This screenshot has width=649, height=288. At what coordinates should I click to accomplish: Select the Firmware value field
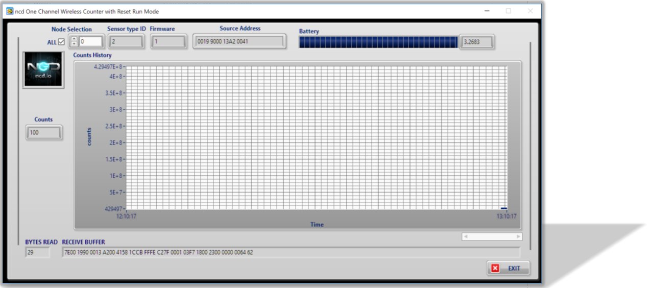pyautogui.click(x=169, y=42)
